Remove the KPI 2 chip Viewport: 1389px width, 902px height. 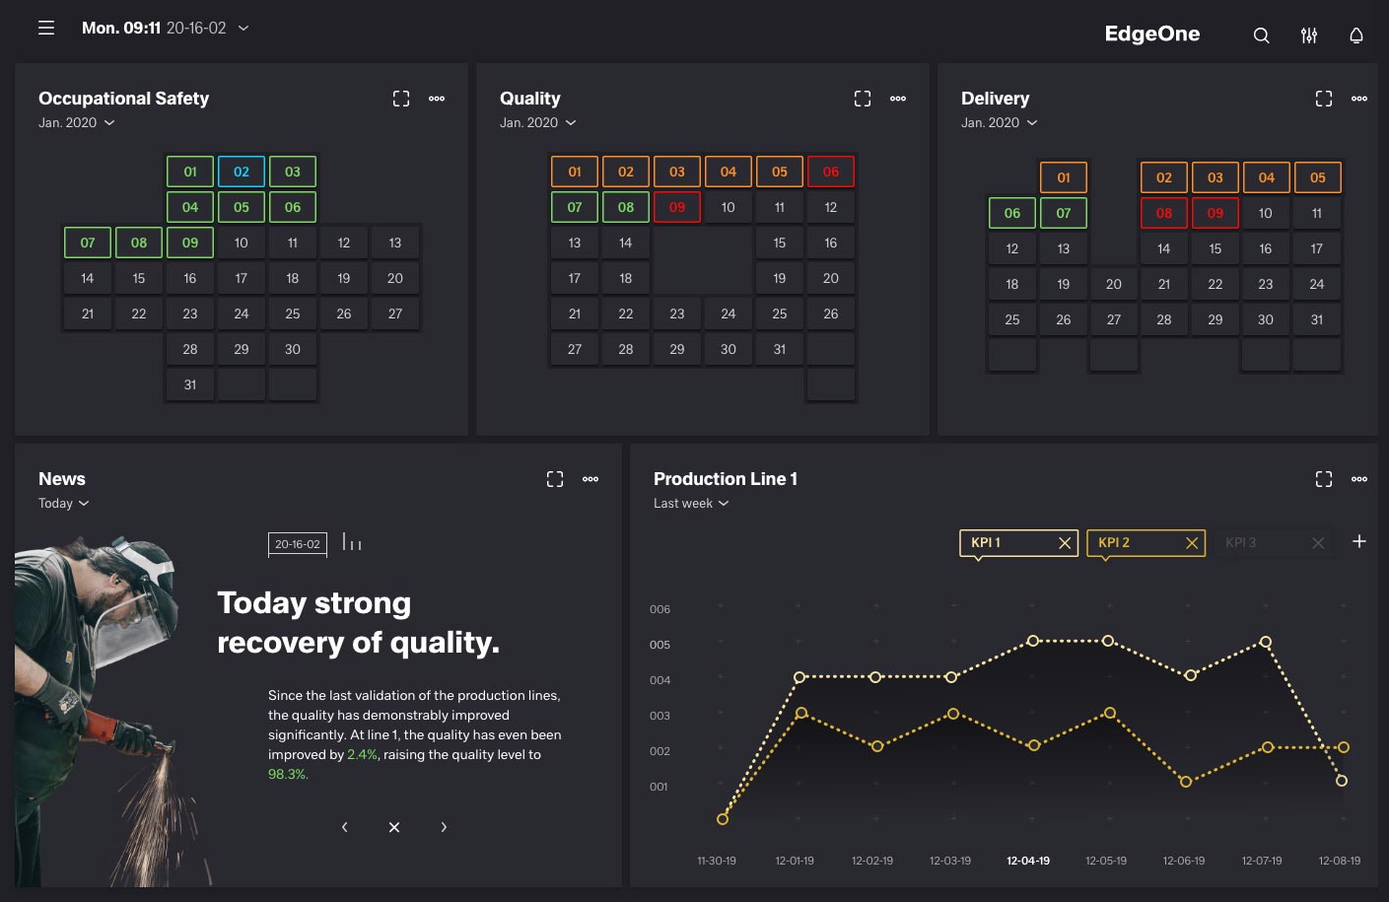[1192, 543]
